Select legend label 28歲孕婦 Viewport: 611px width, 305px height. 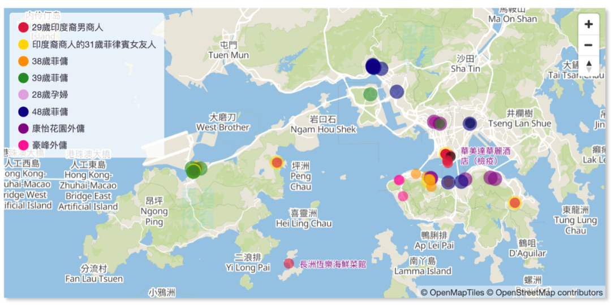tap(50, 95)
